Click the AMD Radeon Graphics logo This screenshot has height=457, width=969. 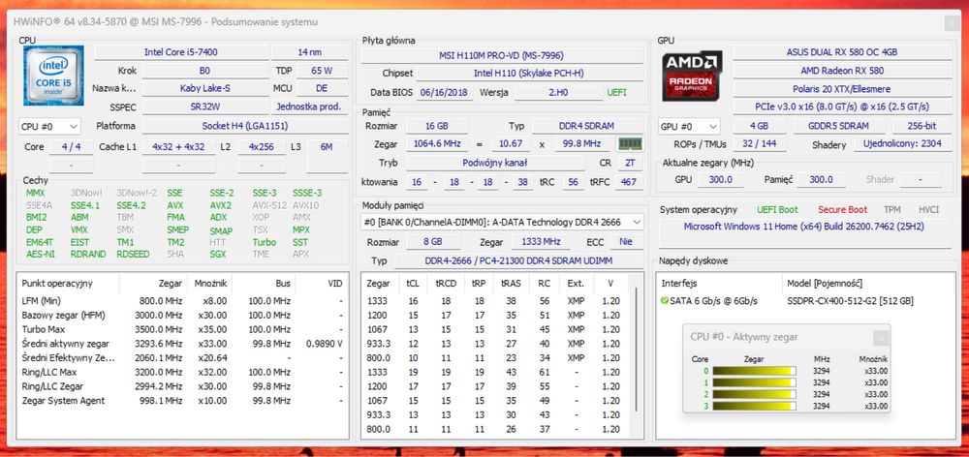(x=692, y=76)
